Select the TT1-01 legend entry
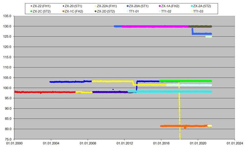Viewport: 246px width, 148px height. pos(135,11)
